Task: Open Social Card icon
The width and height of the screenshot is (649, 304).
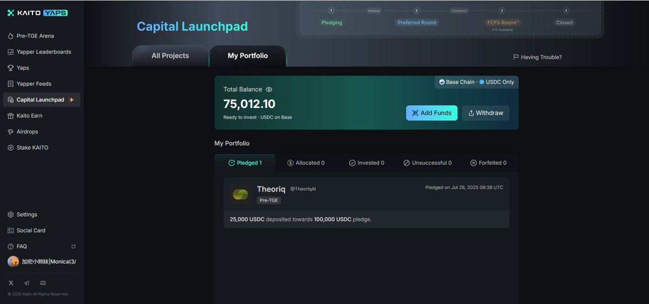Action: click(11, 231)
